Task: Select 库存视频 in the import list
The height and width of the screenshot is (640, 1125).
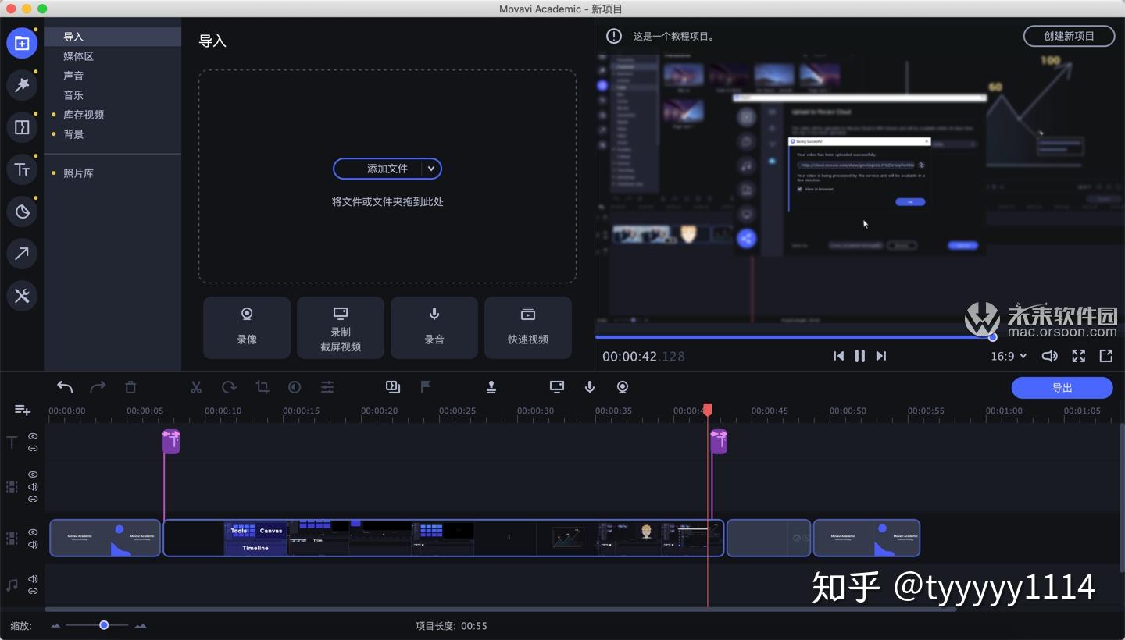Action: [x=112, y=115]
